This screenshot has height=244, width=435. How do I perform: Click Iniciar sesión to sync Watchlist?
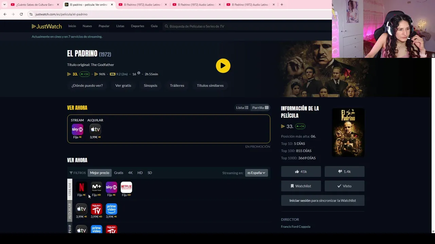click(323, 201)
